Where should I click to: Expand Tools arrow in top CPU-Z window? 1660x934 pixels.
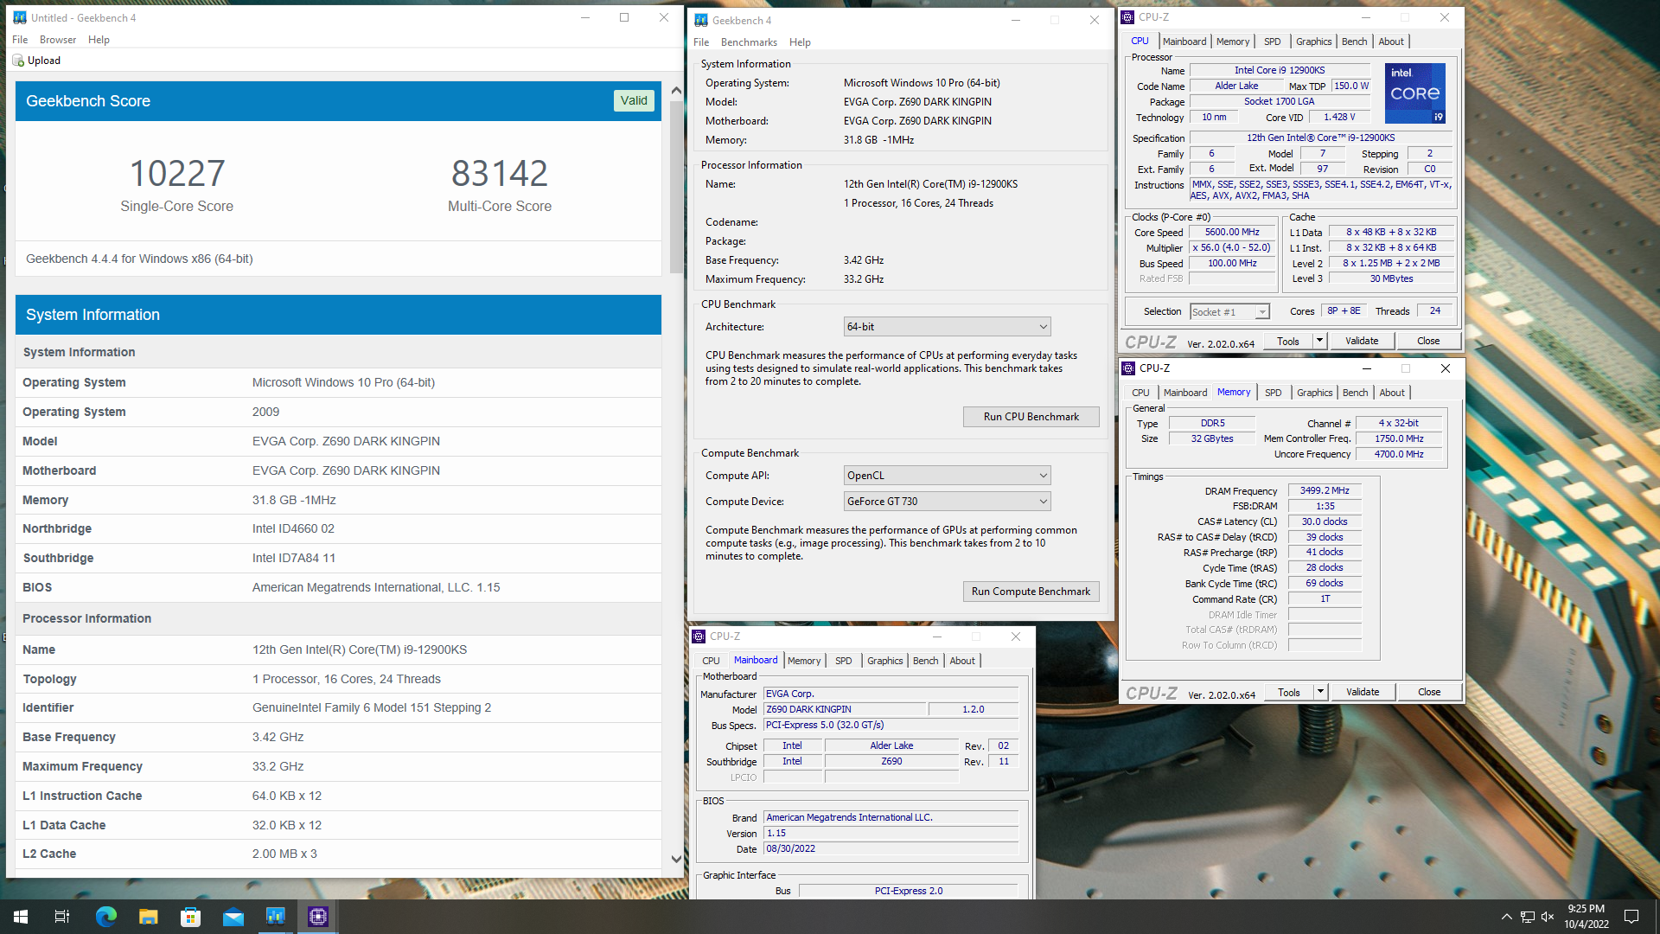point(1319,341)
